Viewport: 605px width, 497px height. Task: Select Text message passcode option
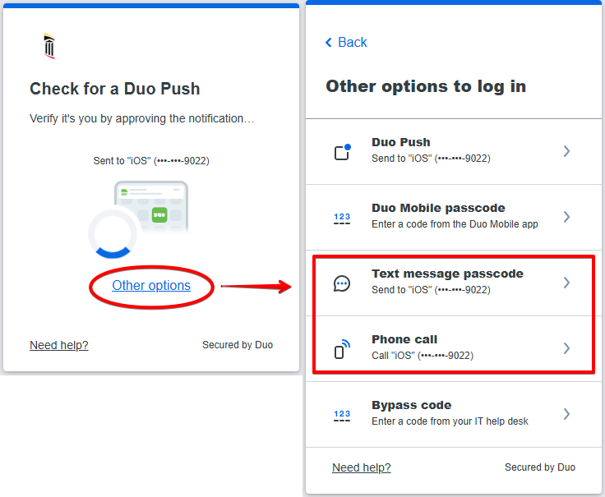(447, 274)
